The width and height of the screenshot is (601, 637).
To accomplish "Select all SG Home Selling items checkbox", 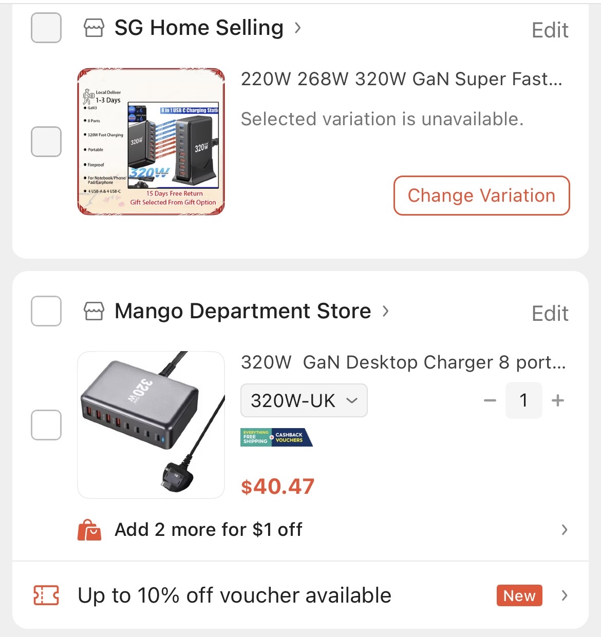I will (x=46, y=28).
